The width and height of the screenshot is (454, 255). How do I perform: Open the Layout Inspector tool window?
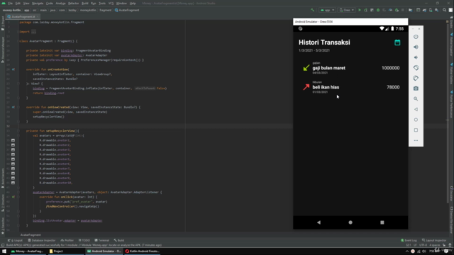coord(434,240)
